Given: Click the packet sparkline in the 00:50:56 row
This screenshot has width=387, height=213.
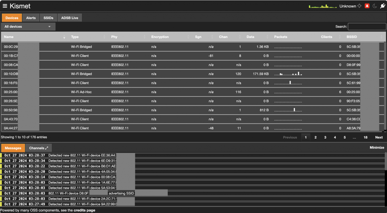Looking at the screenshot, I should [288, 110].
